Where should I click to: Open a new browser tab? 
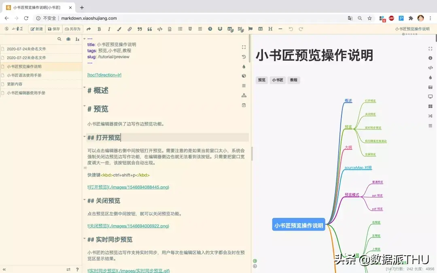[82, 8]
